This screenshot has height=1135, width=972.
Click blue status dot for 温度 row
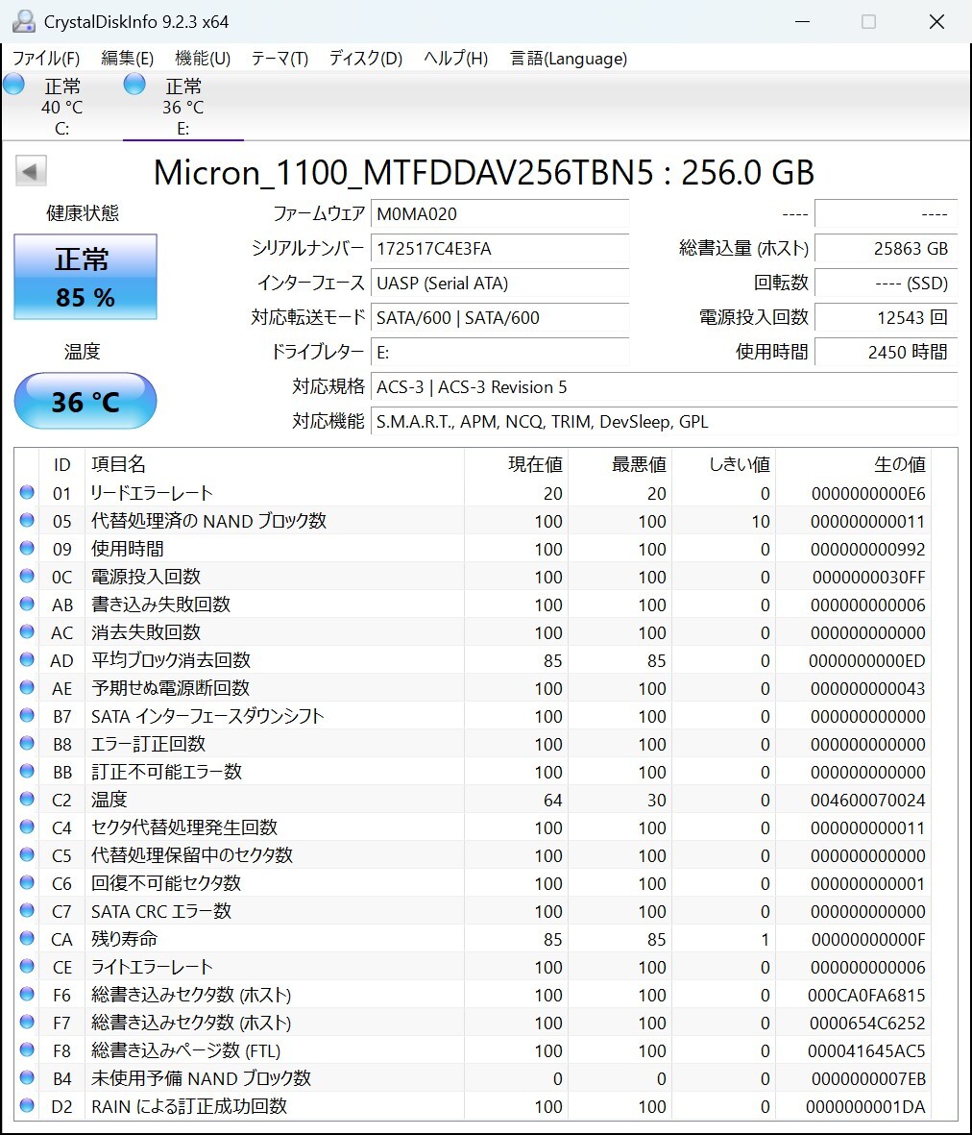point(27,800)
